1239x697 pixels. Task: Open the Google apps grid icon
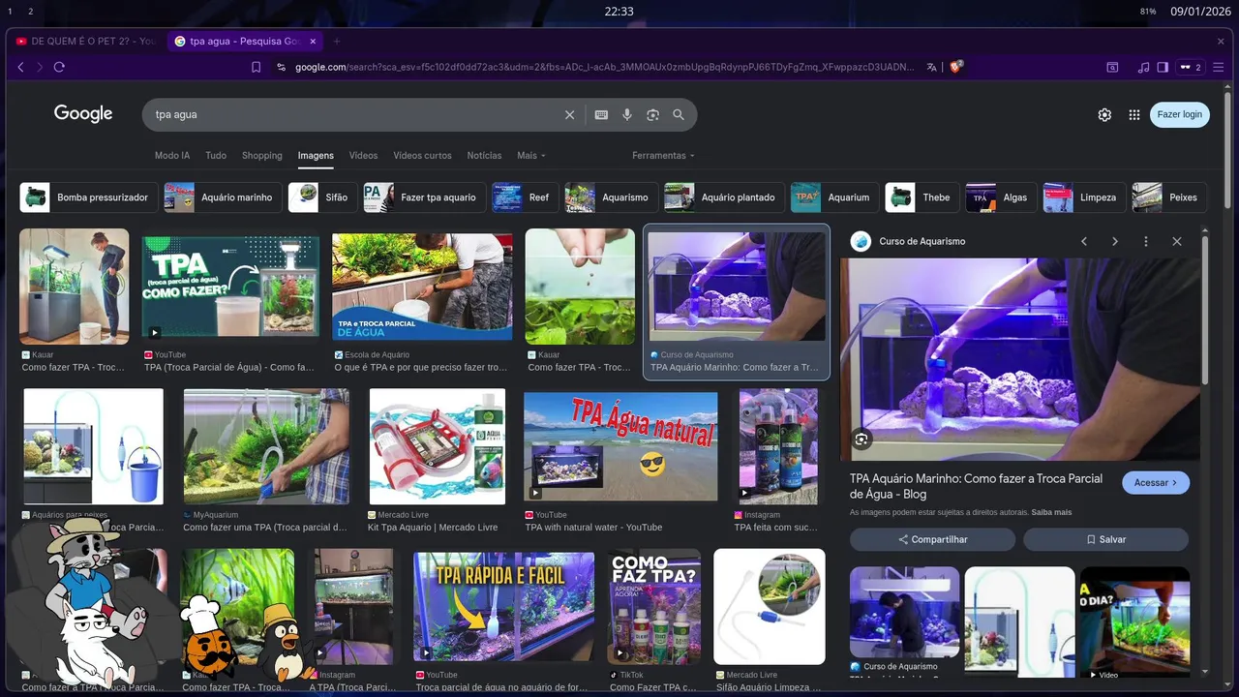[1134, 114]
